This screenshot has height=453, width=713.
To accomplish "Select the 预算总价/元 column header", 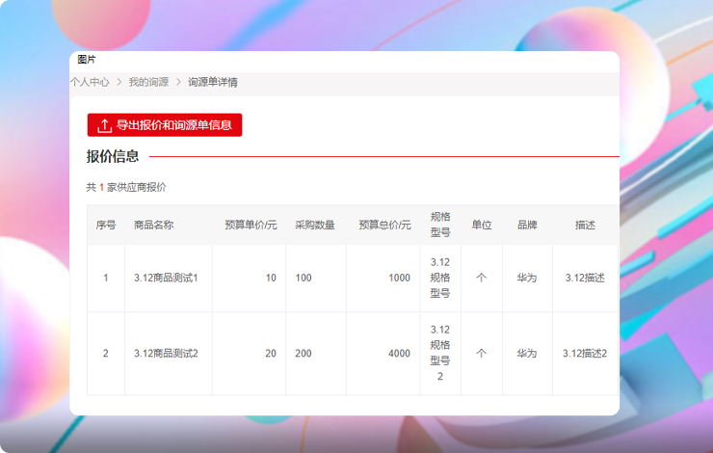I will [x=384, y=225].
